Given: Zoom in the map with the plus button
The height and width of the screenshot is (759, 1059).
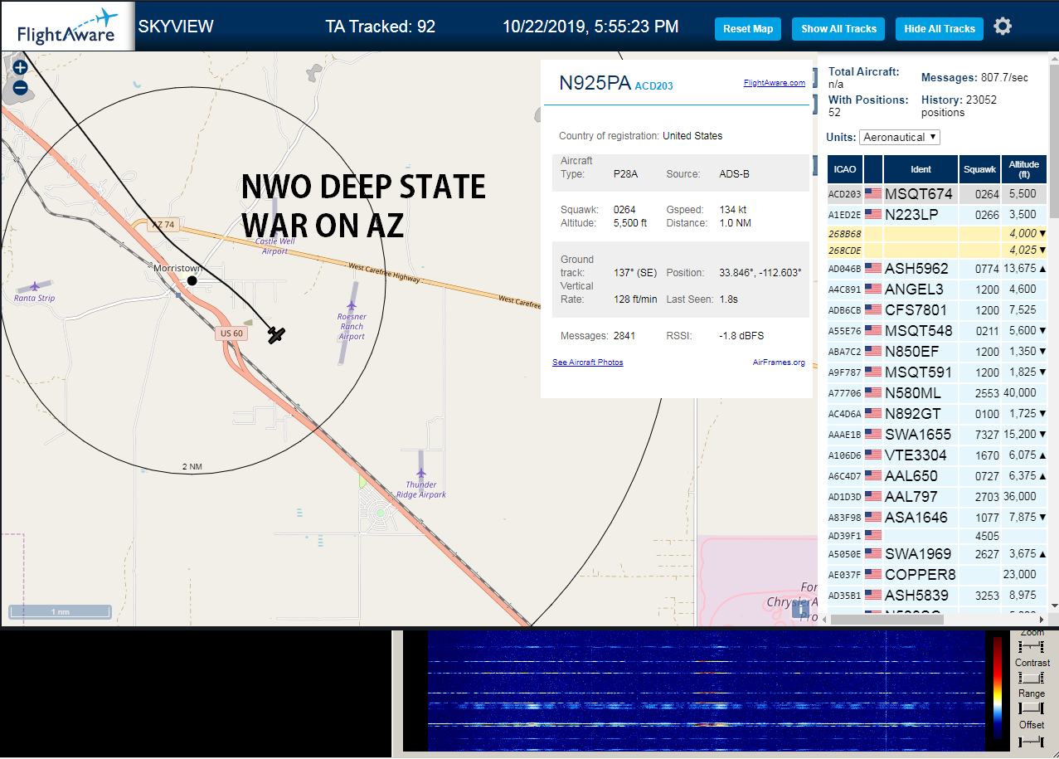Looking at the screenshot, I should tap(21, 67).
